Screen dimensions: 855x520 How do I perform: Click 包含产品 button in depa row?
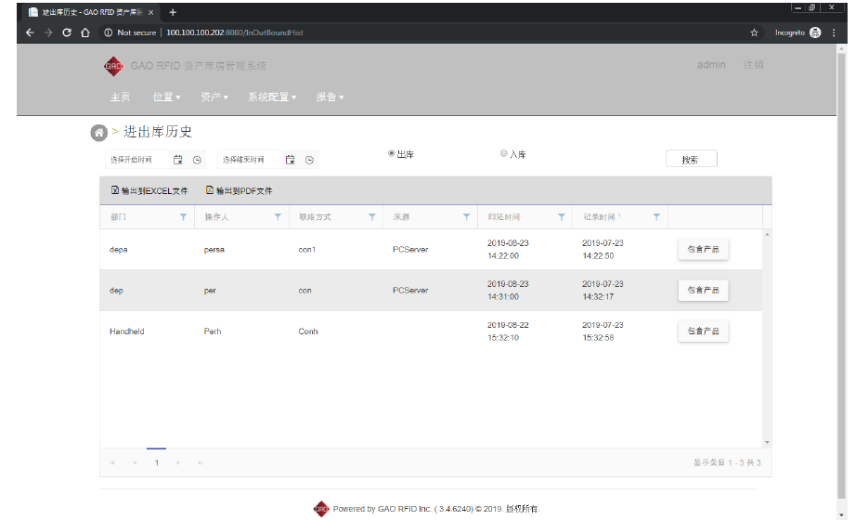[703, 250]
